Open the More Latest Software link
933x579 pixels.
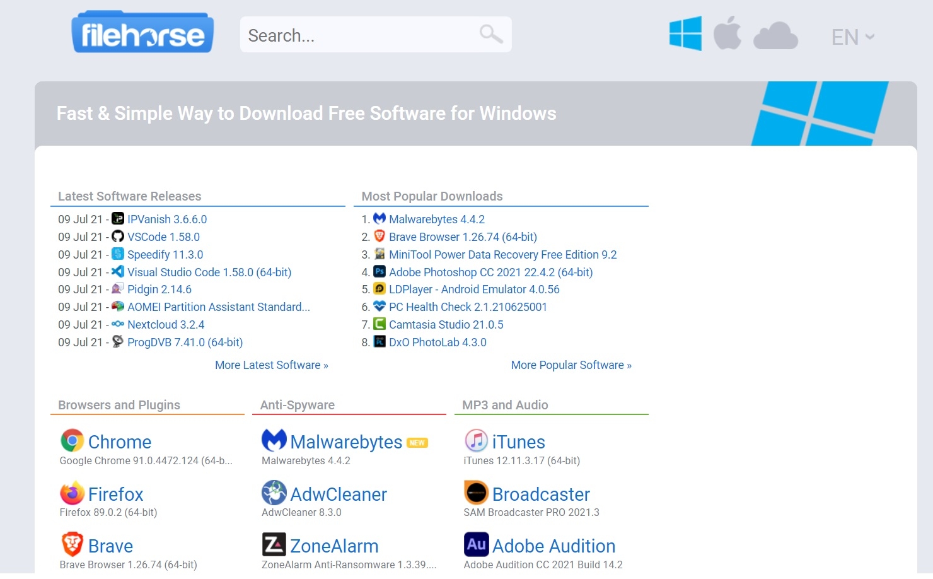[271, 365]
